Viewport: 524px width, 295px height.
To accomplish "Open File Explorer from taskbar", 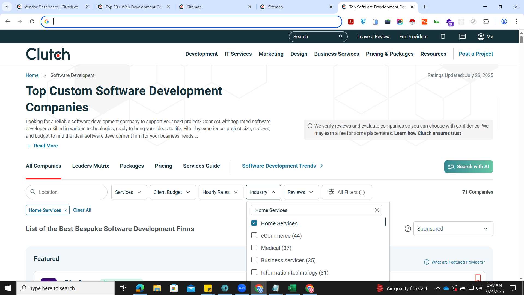I will (157, 288).
